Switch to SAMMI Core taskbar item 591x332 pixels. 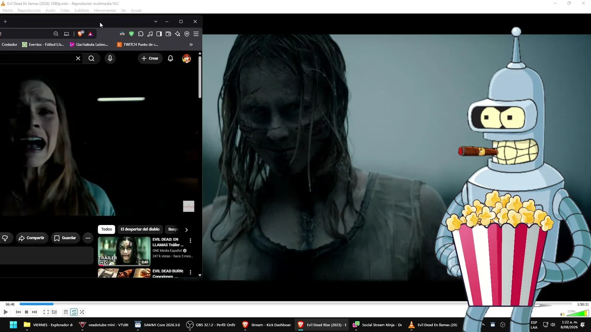coord(157,325)
